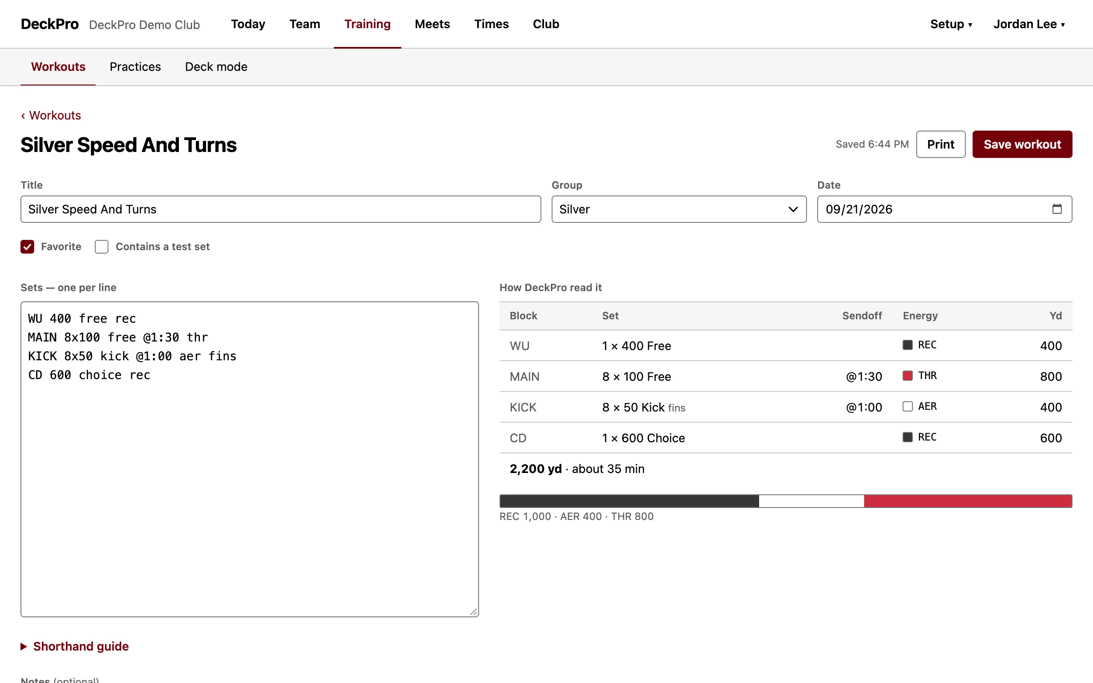The height and width of the screenshot is (683, 1093).
Task: Click the REC swatch in the CD row
Action: coord(907,437)
